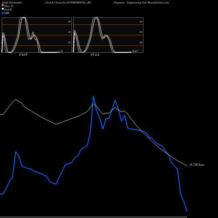Screen dimensions: 218x218
Task: Click the 'Fast K' legend text
Action: [8, 10]
